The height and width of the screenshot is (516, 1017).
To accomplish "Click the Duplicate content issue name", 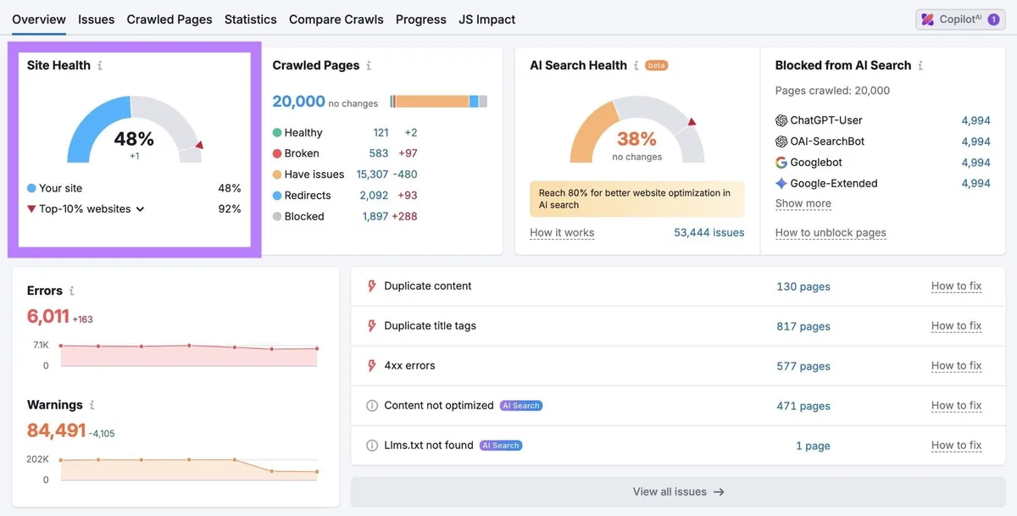I will 428,286.
